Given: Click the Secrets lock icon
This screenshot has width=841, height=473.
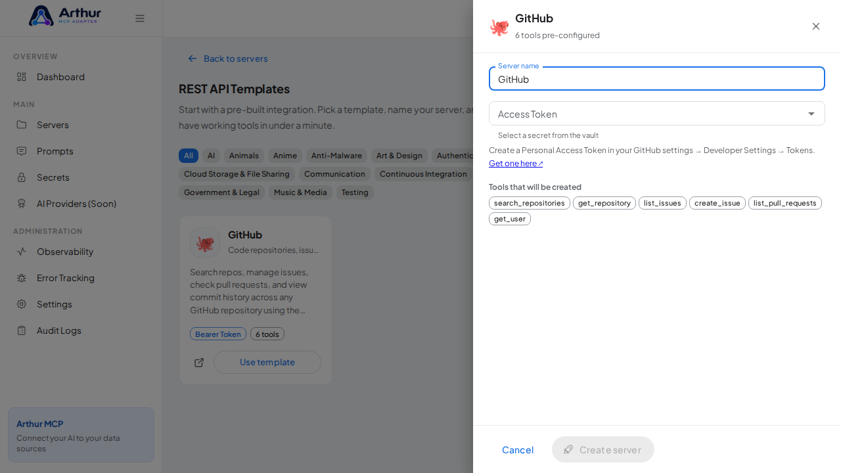Looking at the screenshot, I should 22,177.
